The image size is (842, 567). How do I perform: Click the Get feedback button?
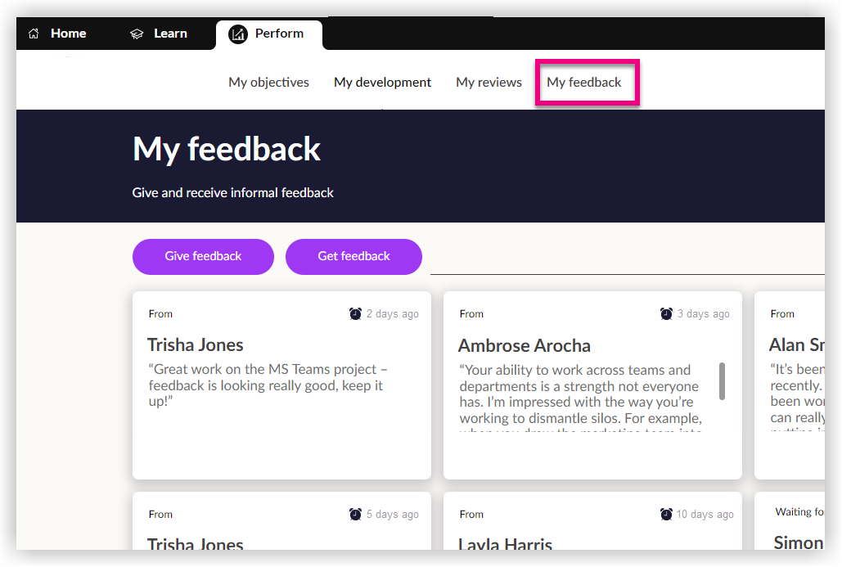pyautogui.click(x=353, y=256)
